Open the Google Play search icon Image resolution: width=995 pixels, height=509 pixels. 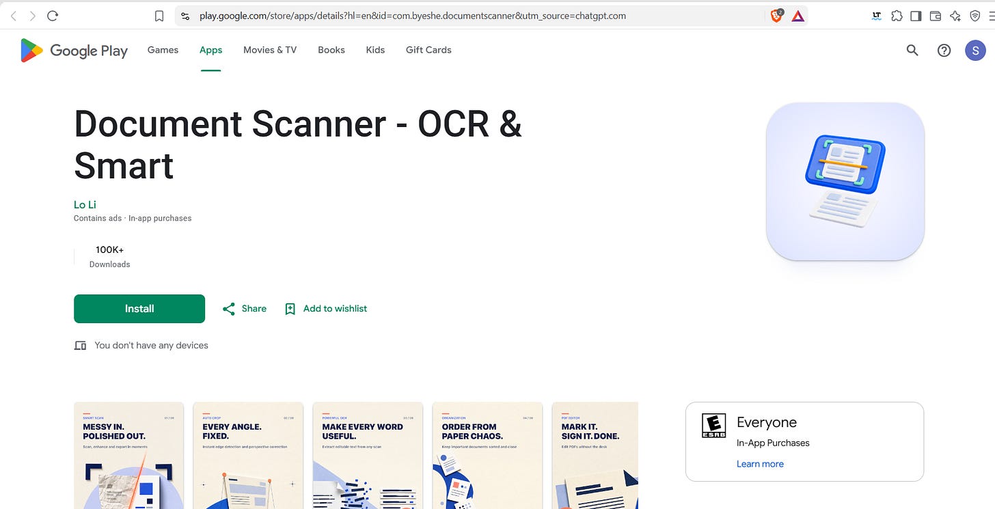click(912, 50)
